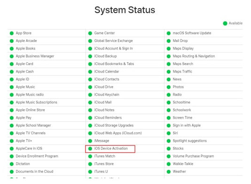Select Maps Traffic
The height and width of the screenshot is (184, 251).
[x=182, y=72]
